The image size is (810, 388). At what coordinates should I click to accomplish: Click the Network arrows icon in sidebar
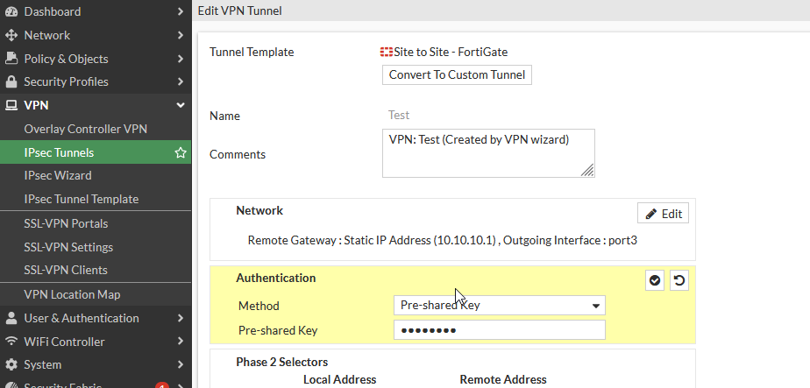(x=11, y=35)
